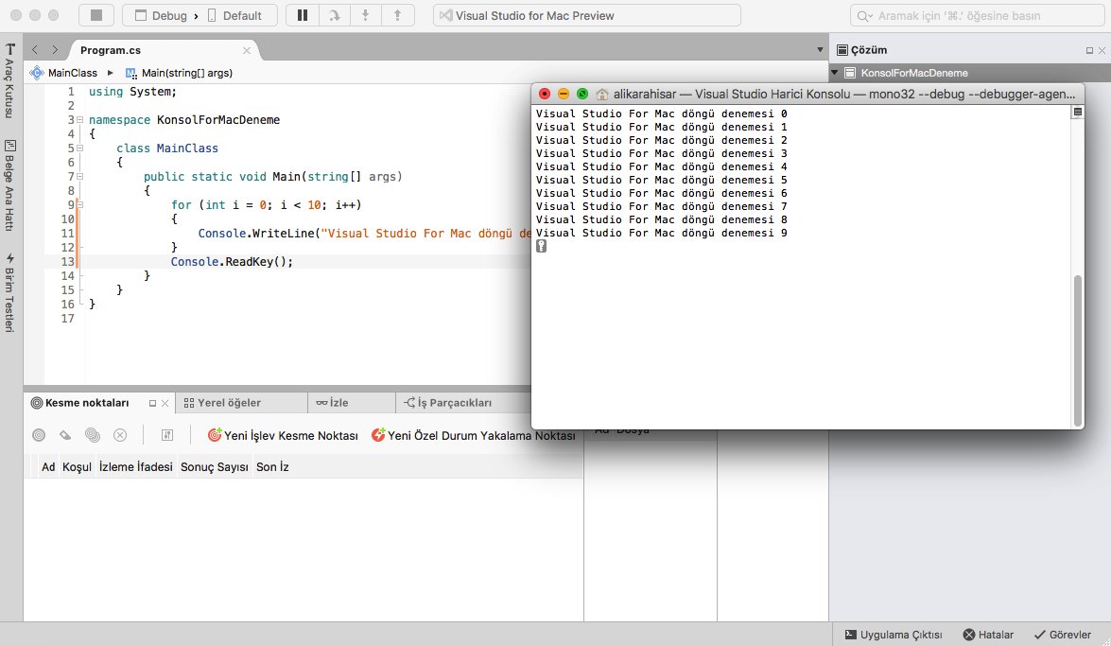Collapse the namespace fold marker on line 3
Screen dimensions: 1111x646
pos(80,120)
